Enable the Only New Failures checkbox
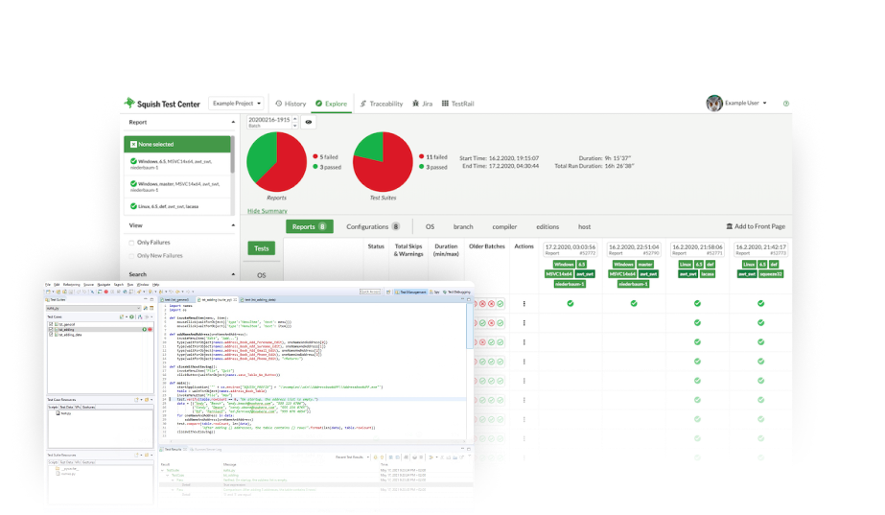 (132, 255)
